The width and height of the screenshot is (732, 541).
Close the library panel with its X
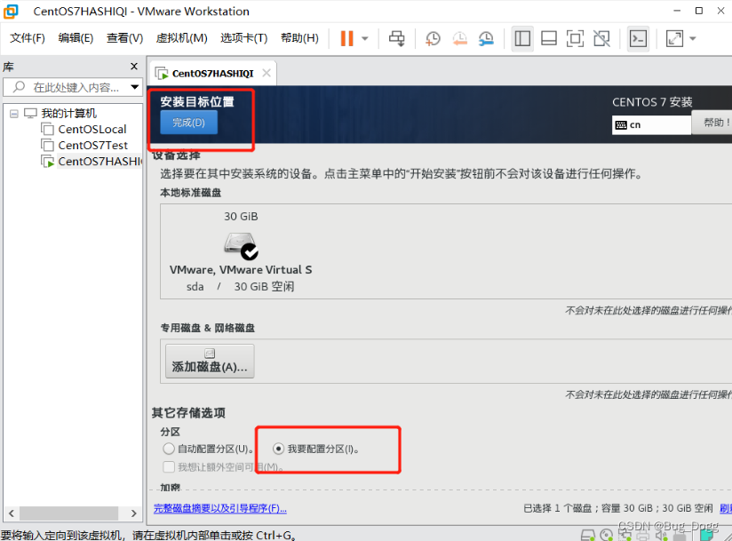point(134,67)
